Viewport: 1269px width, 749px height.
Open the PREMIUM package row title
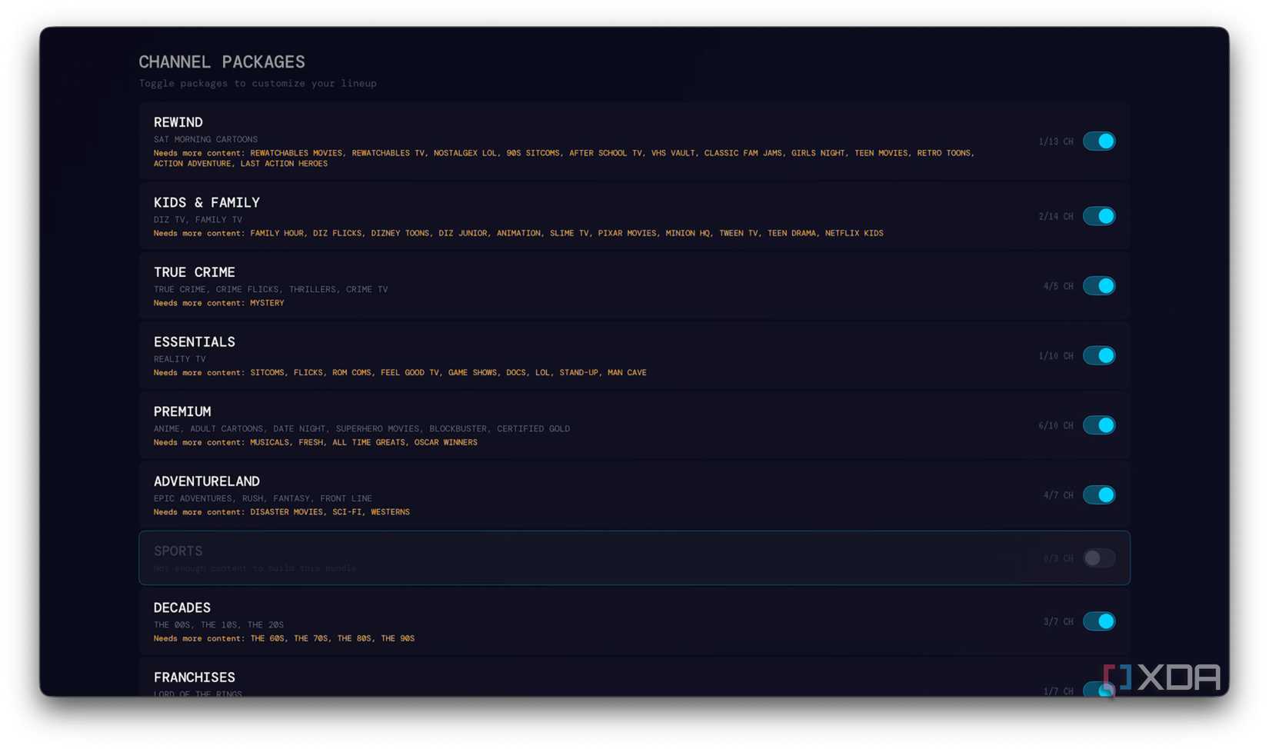pos(182,411)
